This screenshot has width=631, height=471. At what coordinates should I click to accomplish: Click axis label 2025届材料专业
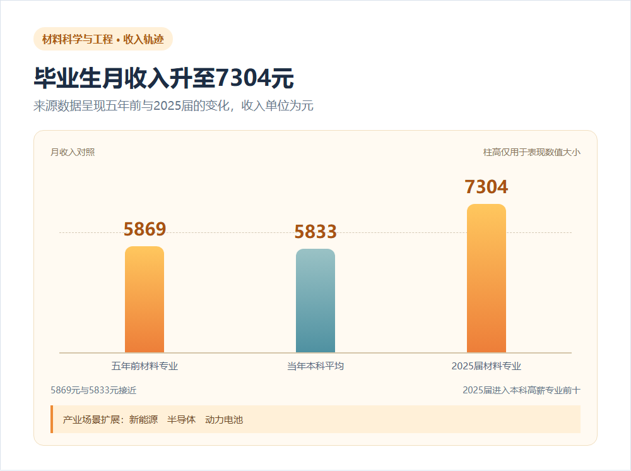tap(487, 366)
